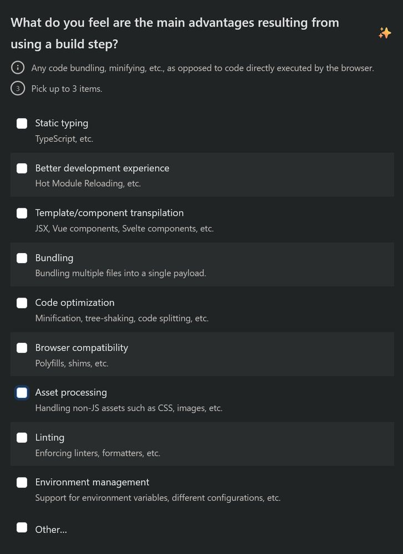Image resolution: width=403 pixels, height=554 pixels.
Task: Check Template/component transpilation
Action: tap(22, 213)
